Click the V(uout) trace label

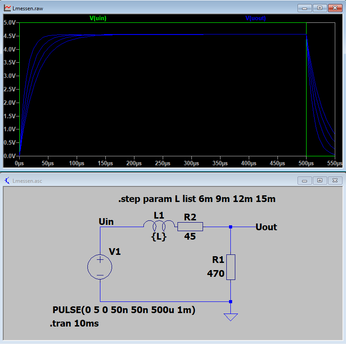(255, 18)
